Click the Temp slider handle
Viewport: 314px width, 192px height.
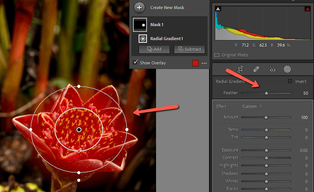[x=266, y=130]
